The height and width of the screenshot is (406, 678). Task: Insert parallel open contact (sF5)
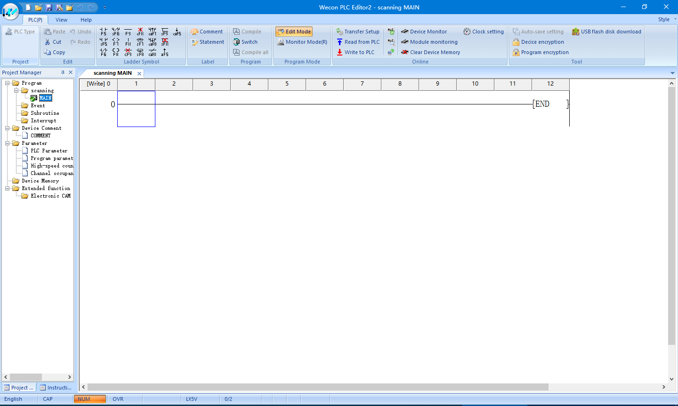click(104, 42)
